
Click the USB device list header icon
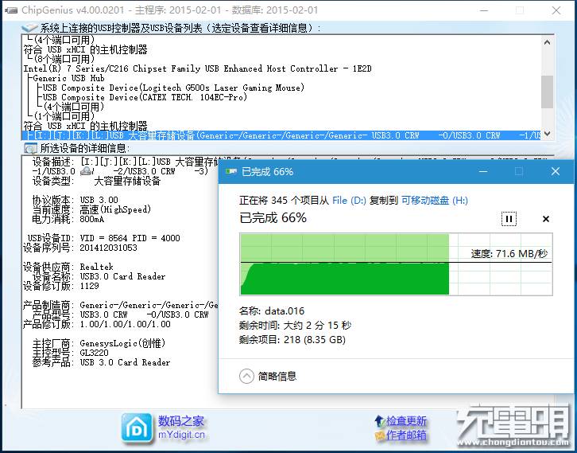pyautogui.click(x=29, y=28)
